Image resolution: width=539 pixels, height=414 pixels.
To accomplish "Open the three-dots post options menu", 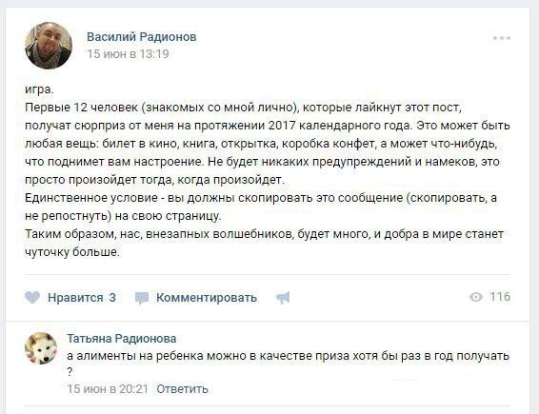I will 502,38.
